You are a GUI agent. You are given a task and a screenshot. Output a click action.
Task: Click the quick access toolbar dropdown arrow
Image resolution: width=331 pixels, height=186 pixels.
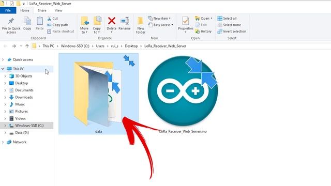point(24,4)
